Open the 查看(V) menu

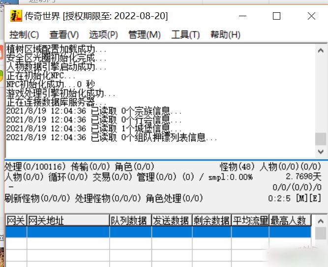(64, 35)
